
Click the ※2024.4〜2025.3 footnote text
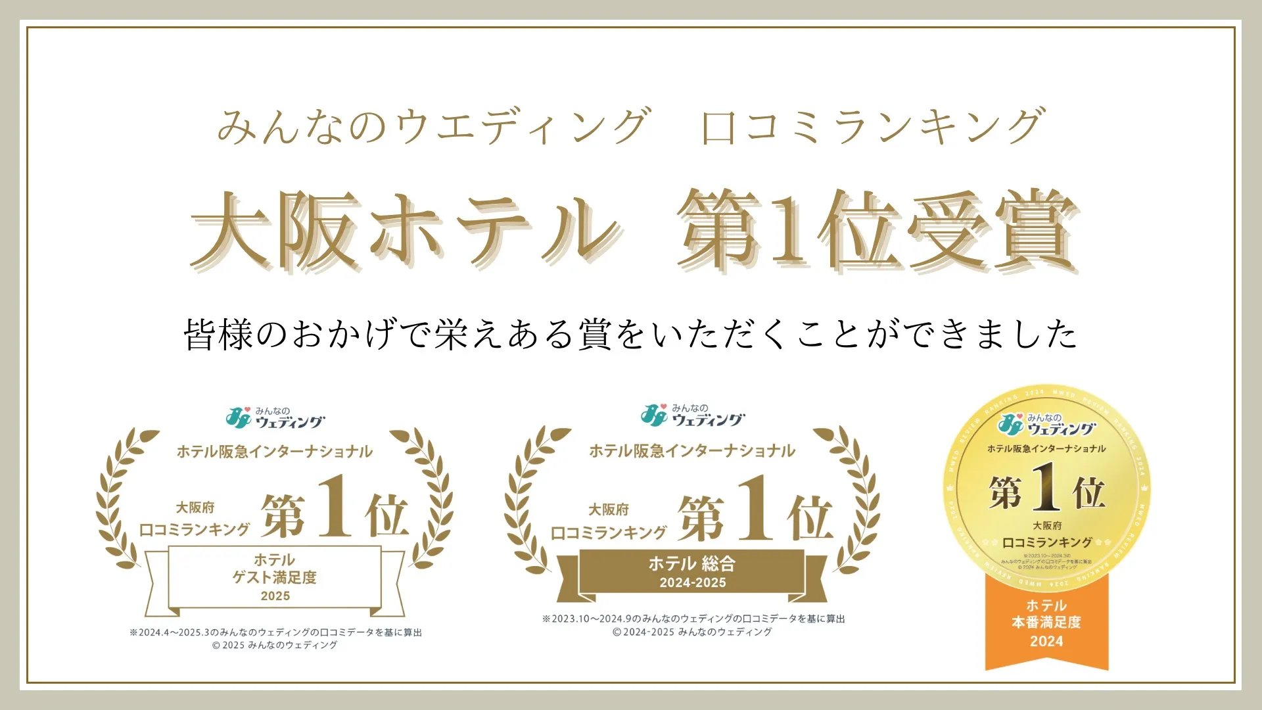pyautogui.click(x=276, y=632)
